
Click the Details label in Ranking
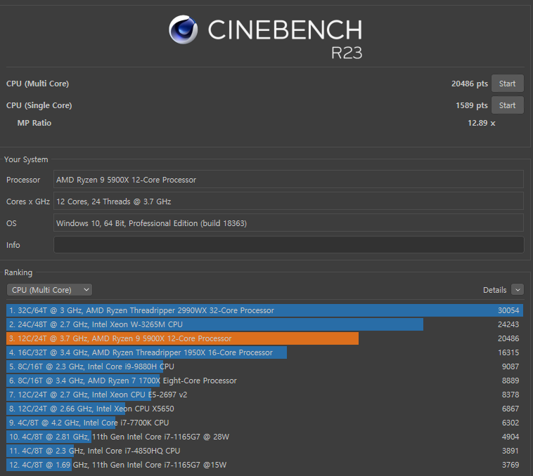(494, 290)
